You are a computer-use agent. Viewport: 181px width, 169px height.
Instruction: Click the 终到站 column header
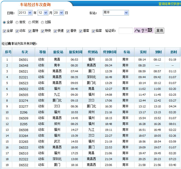[x=92, y=52]
